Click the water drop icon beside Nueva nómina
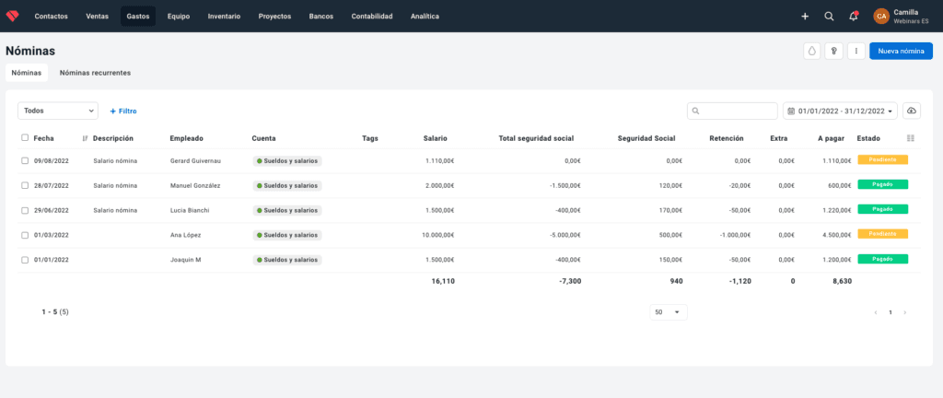The width and height of the screenshot is (943, 398). tap(812, 51)
